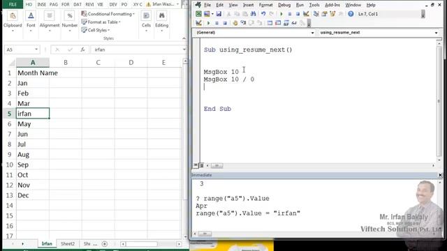Open the Editing binoculars group icon
The width and height of the screenshot is (447, 251).
pyautogui.click(x=161, y=16)
